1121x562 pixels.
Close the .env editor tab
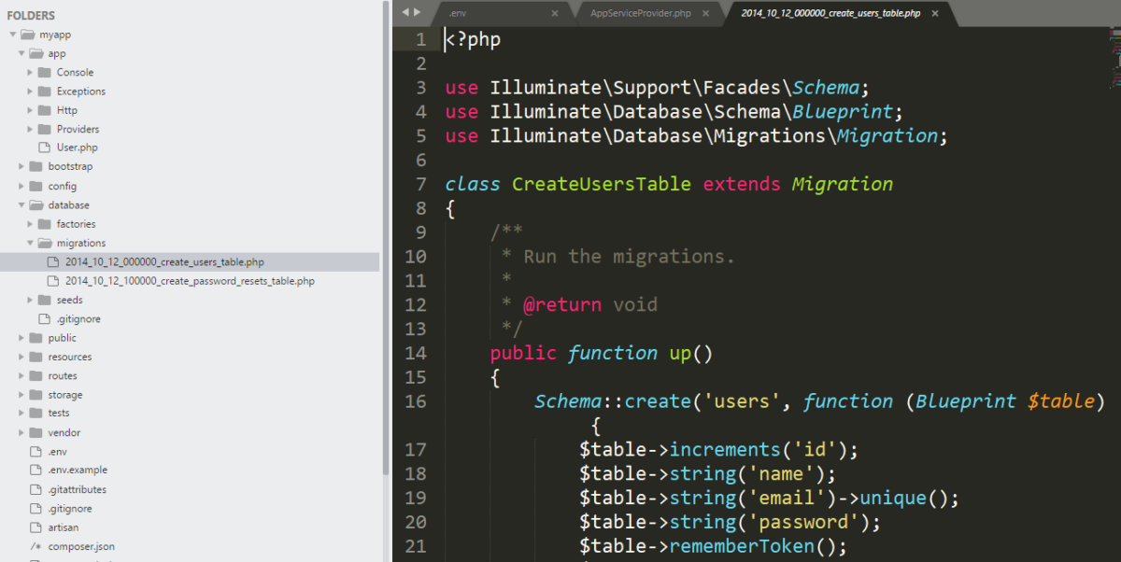click(556, 13)
